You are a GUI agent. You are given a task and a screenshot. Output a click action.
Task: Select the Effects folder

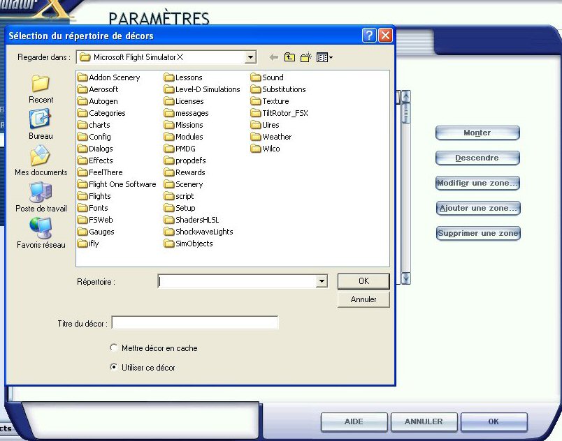(x=95, y=160)
